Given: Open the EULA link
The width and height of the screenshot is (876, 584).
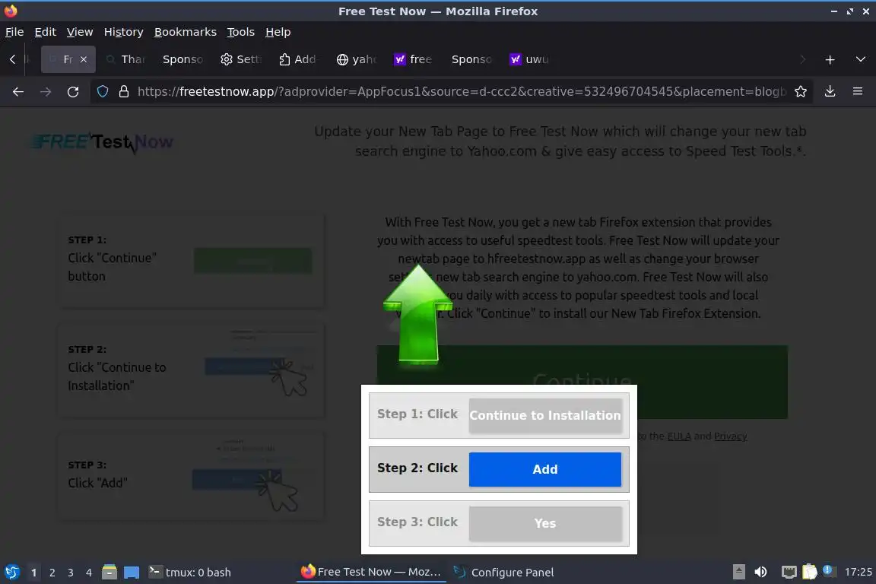Looking at the screenshot, I should click(x=679, y=436).
